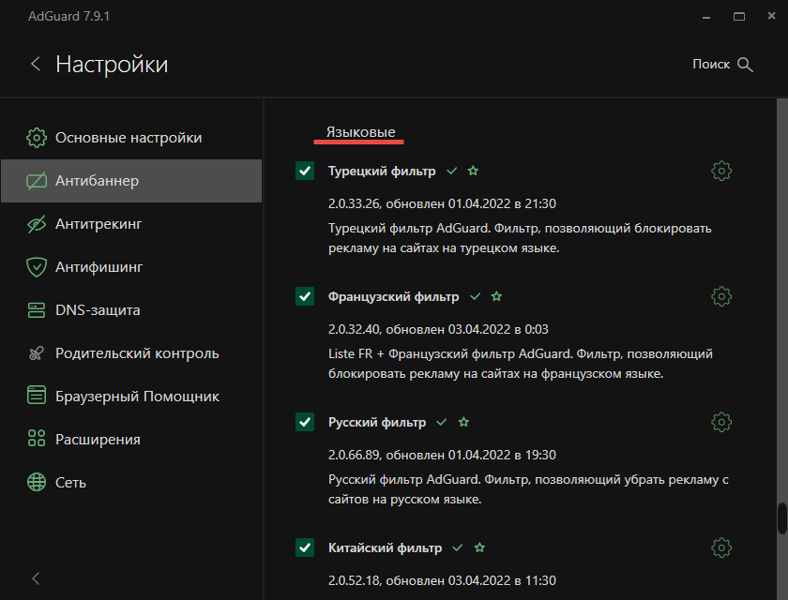Viewport: 788px width, 600px height.
Task: Click the star icon next to Турецкий фильтр
Action: click(473, 171)
